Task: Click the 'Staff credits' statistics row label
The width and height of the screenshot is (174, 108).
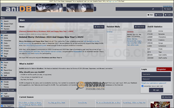Action: pos(162,58)
